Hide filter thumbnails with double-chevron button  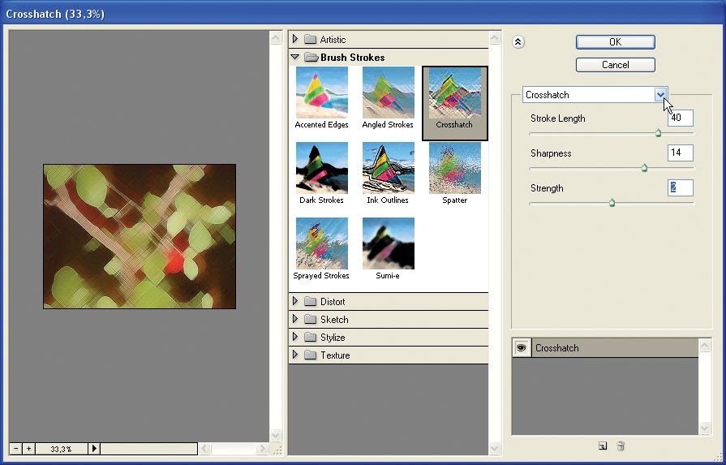(x=518, y=42)
